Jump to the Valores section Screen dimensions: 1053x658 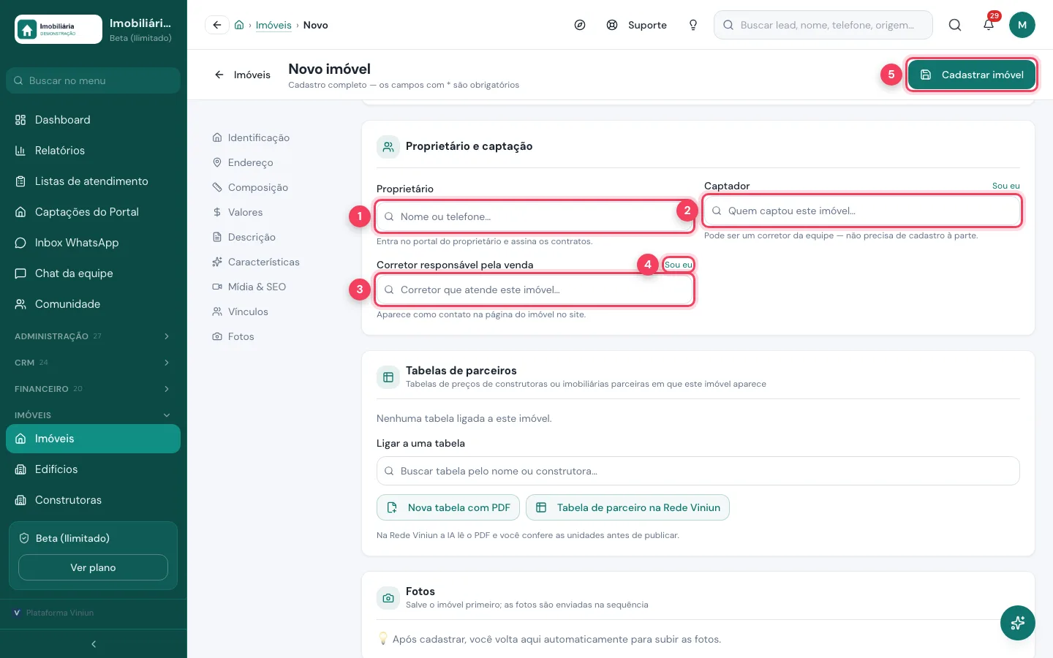click(x=238, y=212)
